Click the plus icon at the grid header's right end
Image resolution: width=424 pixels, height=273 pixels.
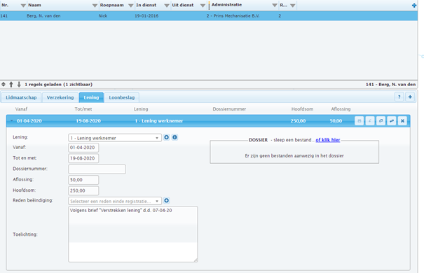point(414,5)
